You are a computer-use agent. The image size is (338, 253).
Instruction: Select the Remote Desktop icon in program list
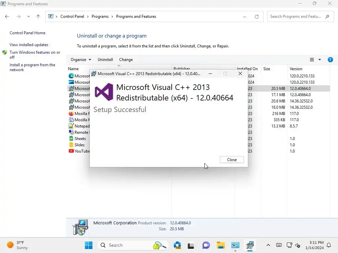pos(71,132)
